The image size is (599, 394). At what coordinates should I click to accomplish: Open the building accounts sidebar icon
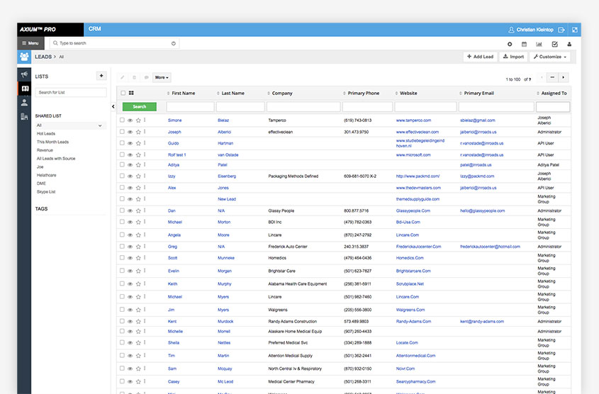pyautogui.click(x=24, y=116)
